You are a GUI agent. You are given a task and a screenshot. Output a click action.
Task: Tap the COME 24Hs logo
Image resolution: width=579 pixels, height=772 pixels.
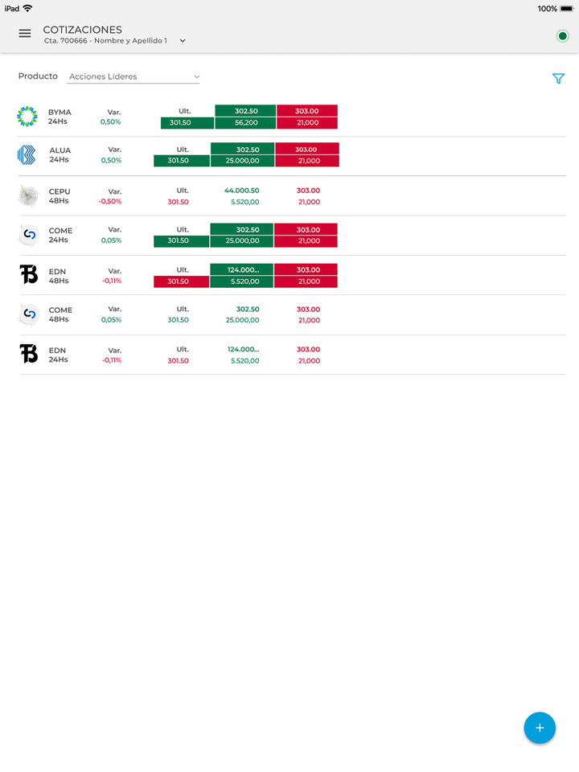click(28, 235)
